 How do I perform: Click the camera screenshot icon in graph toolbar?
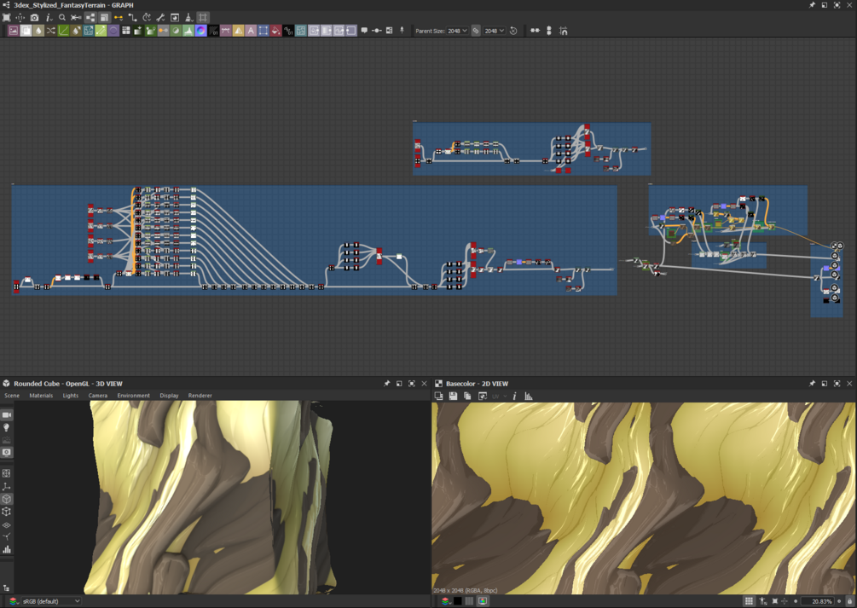34,18
